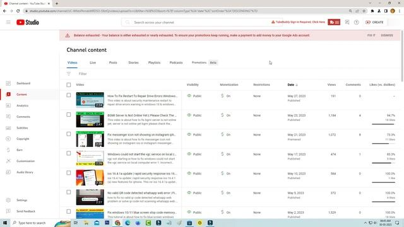The height and width of the screenshot is (227, 404).
Task: Open the BGMI Server Is Not Online video title
Action: (x=142, y=115)
